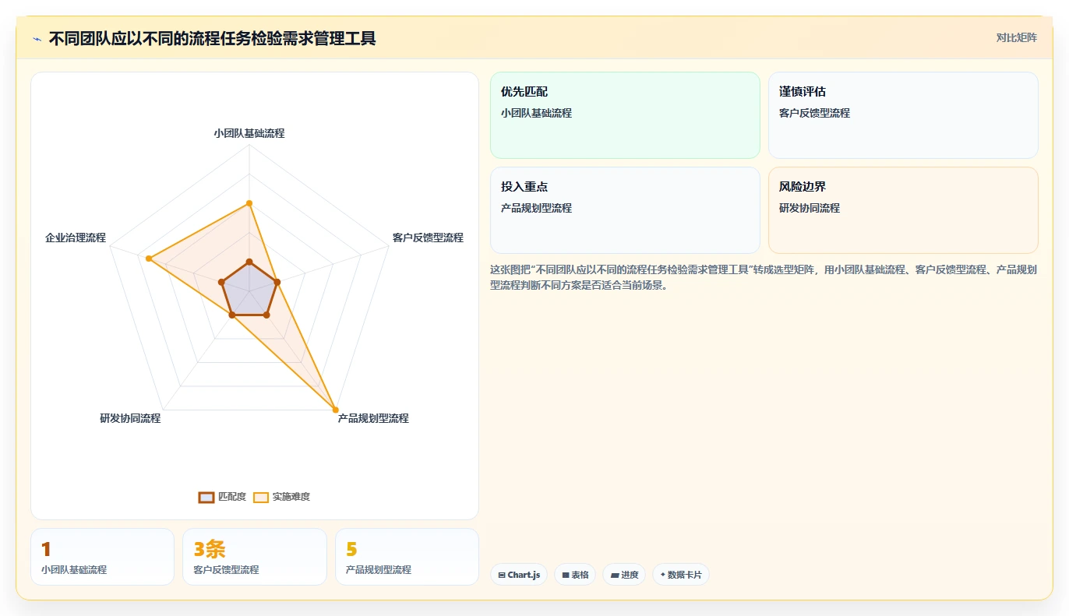Image resolution: width=1069 pixels, height=616 pixels.
Task: Open the 谨慎评估 card
Action: coord(903,115)
